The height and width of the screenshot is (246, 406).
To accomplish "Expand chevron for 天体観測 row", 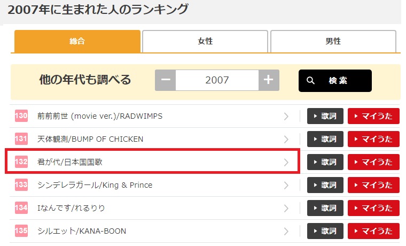I will 286,139.
